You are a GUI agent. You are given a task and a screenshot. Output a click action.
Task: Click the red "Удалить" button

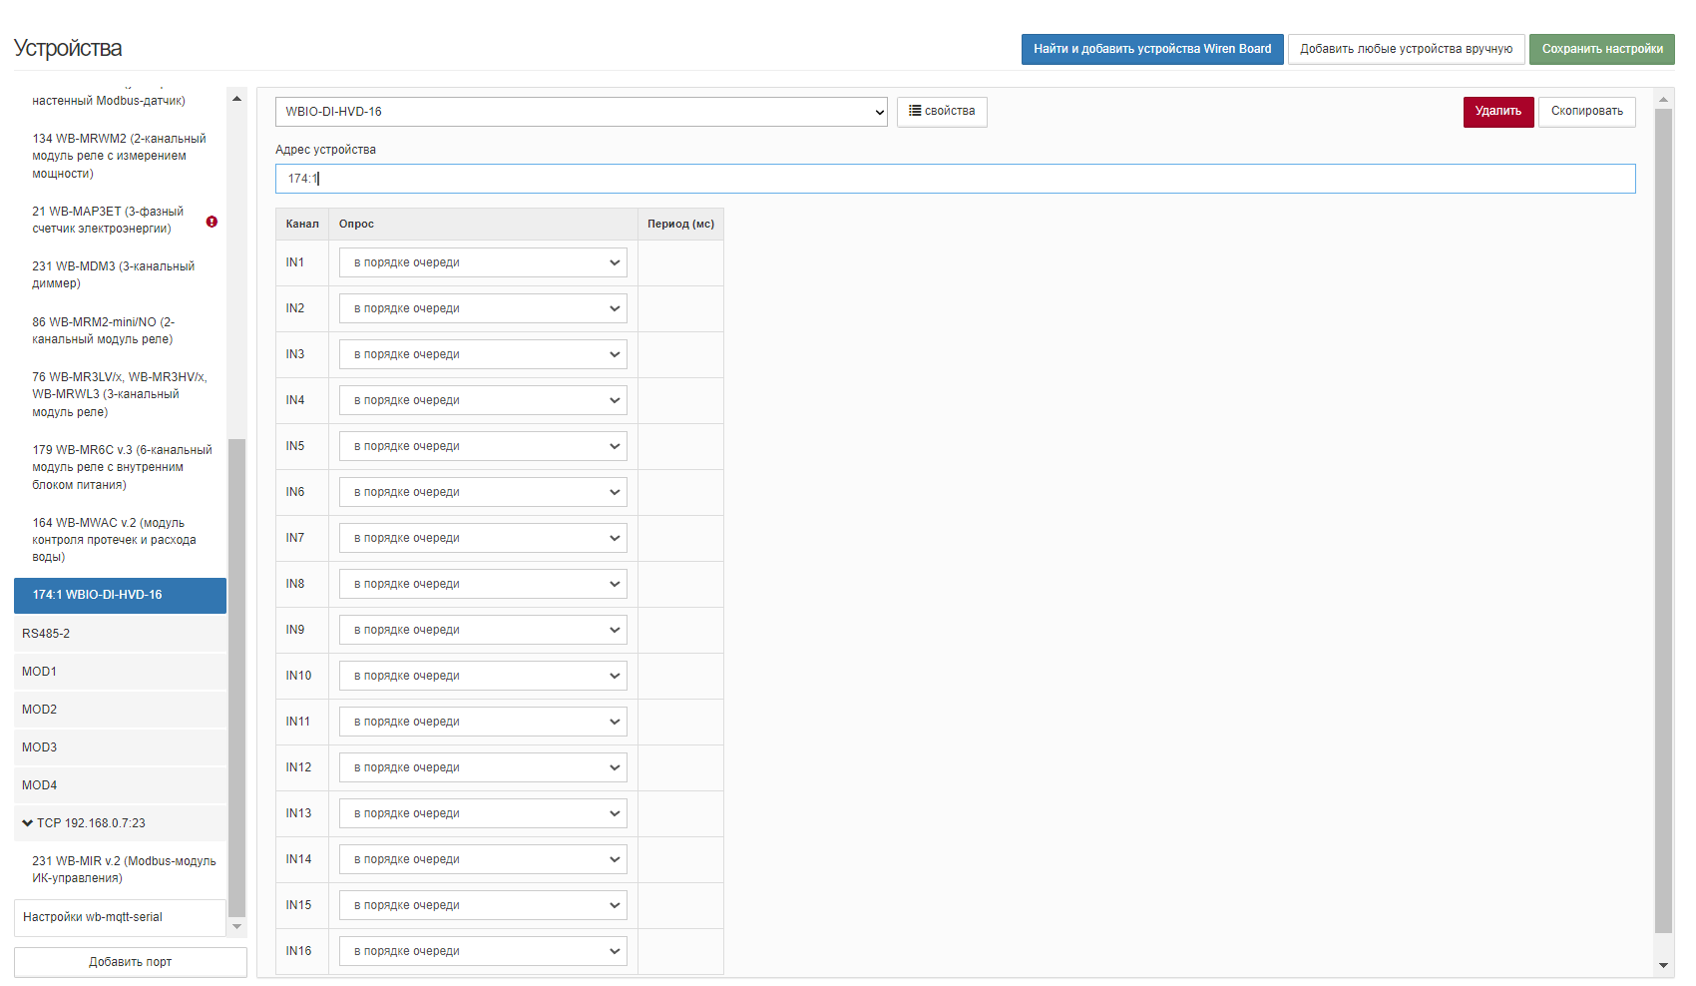click(1498, 112)
